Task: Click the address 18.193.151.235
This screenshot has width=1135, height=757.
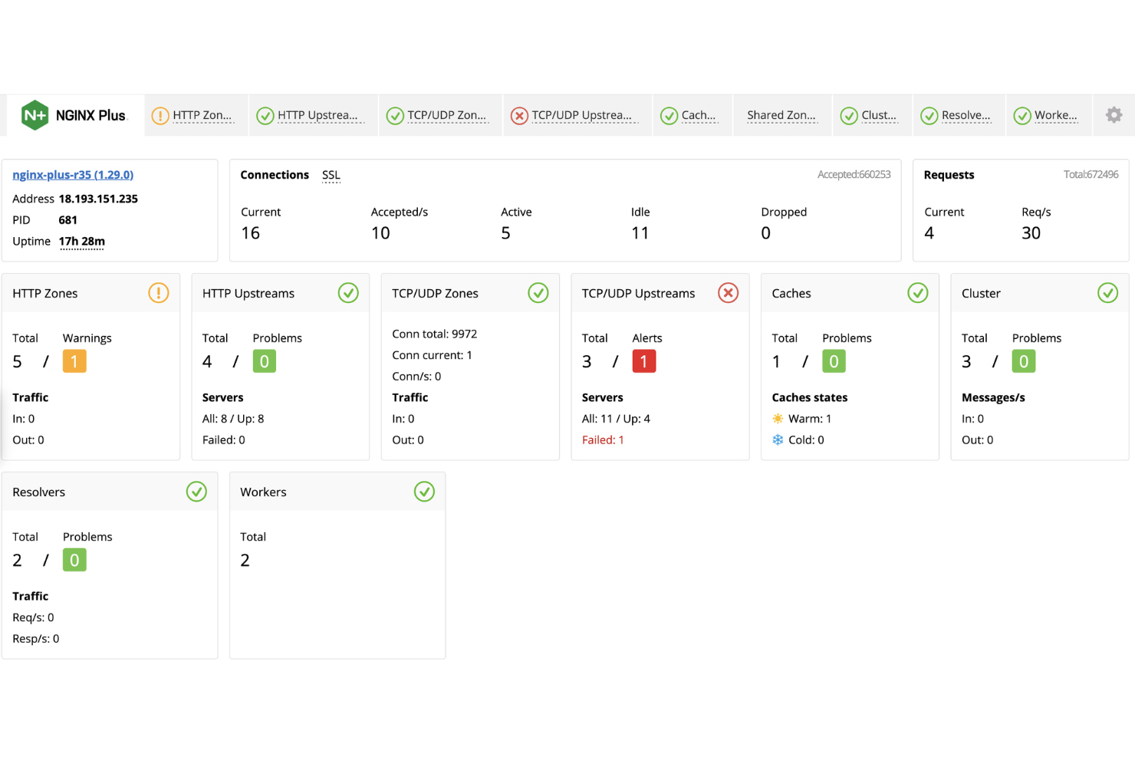Action: click(98, 199)
